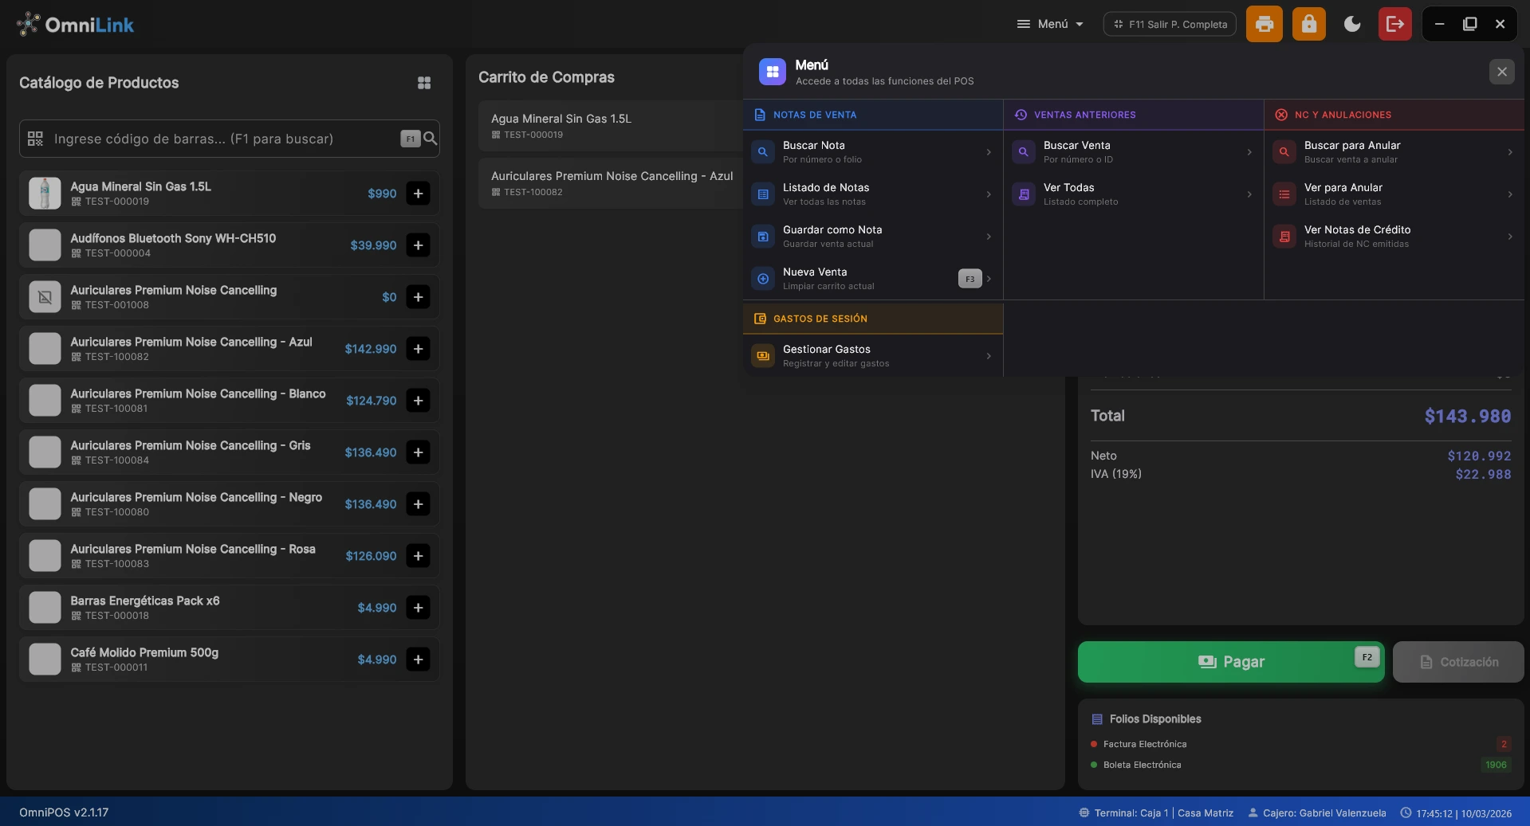Toggle dark mode moon icon

[1352, 24]
